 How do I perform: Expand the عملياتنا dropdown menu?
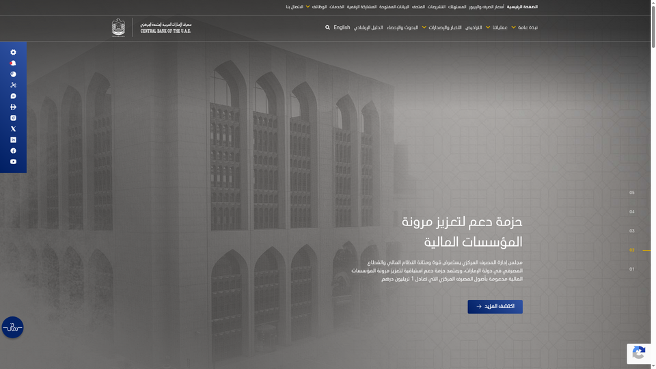[x=497, y=28]
